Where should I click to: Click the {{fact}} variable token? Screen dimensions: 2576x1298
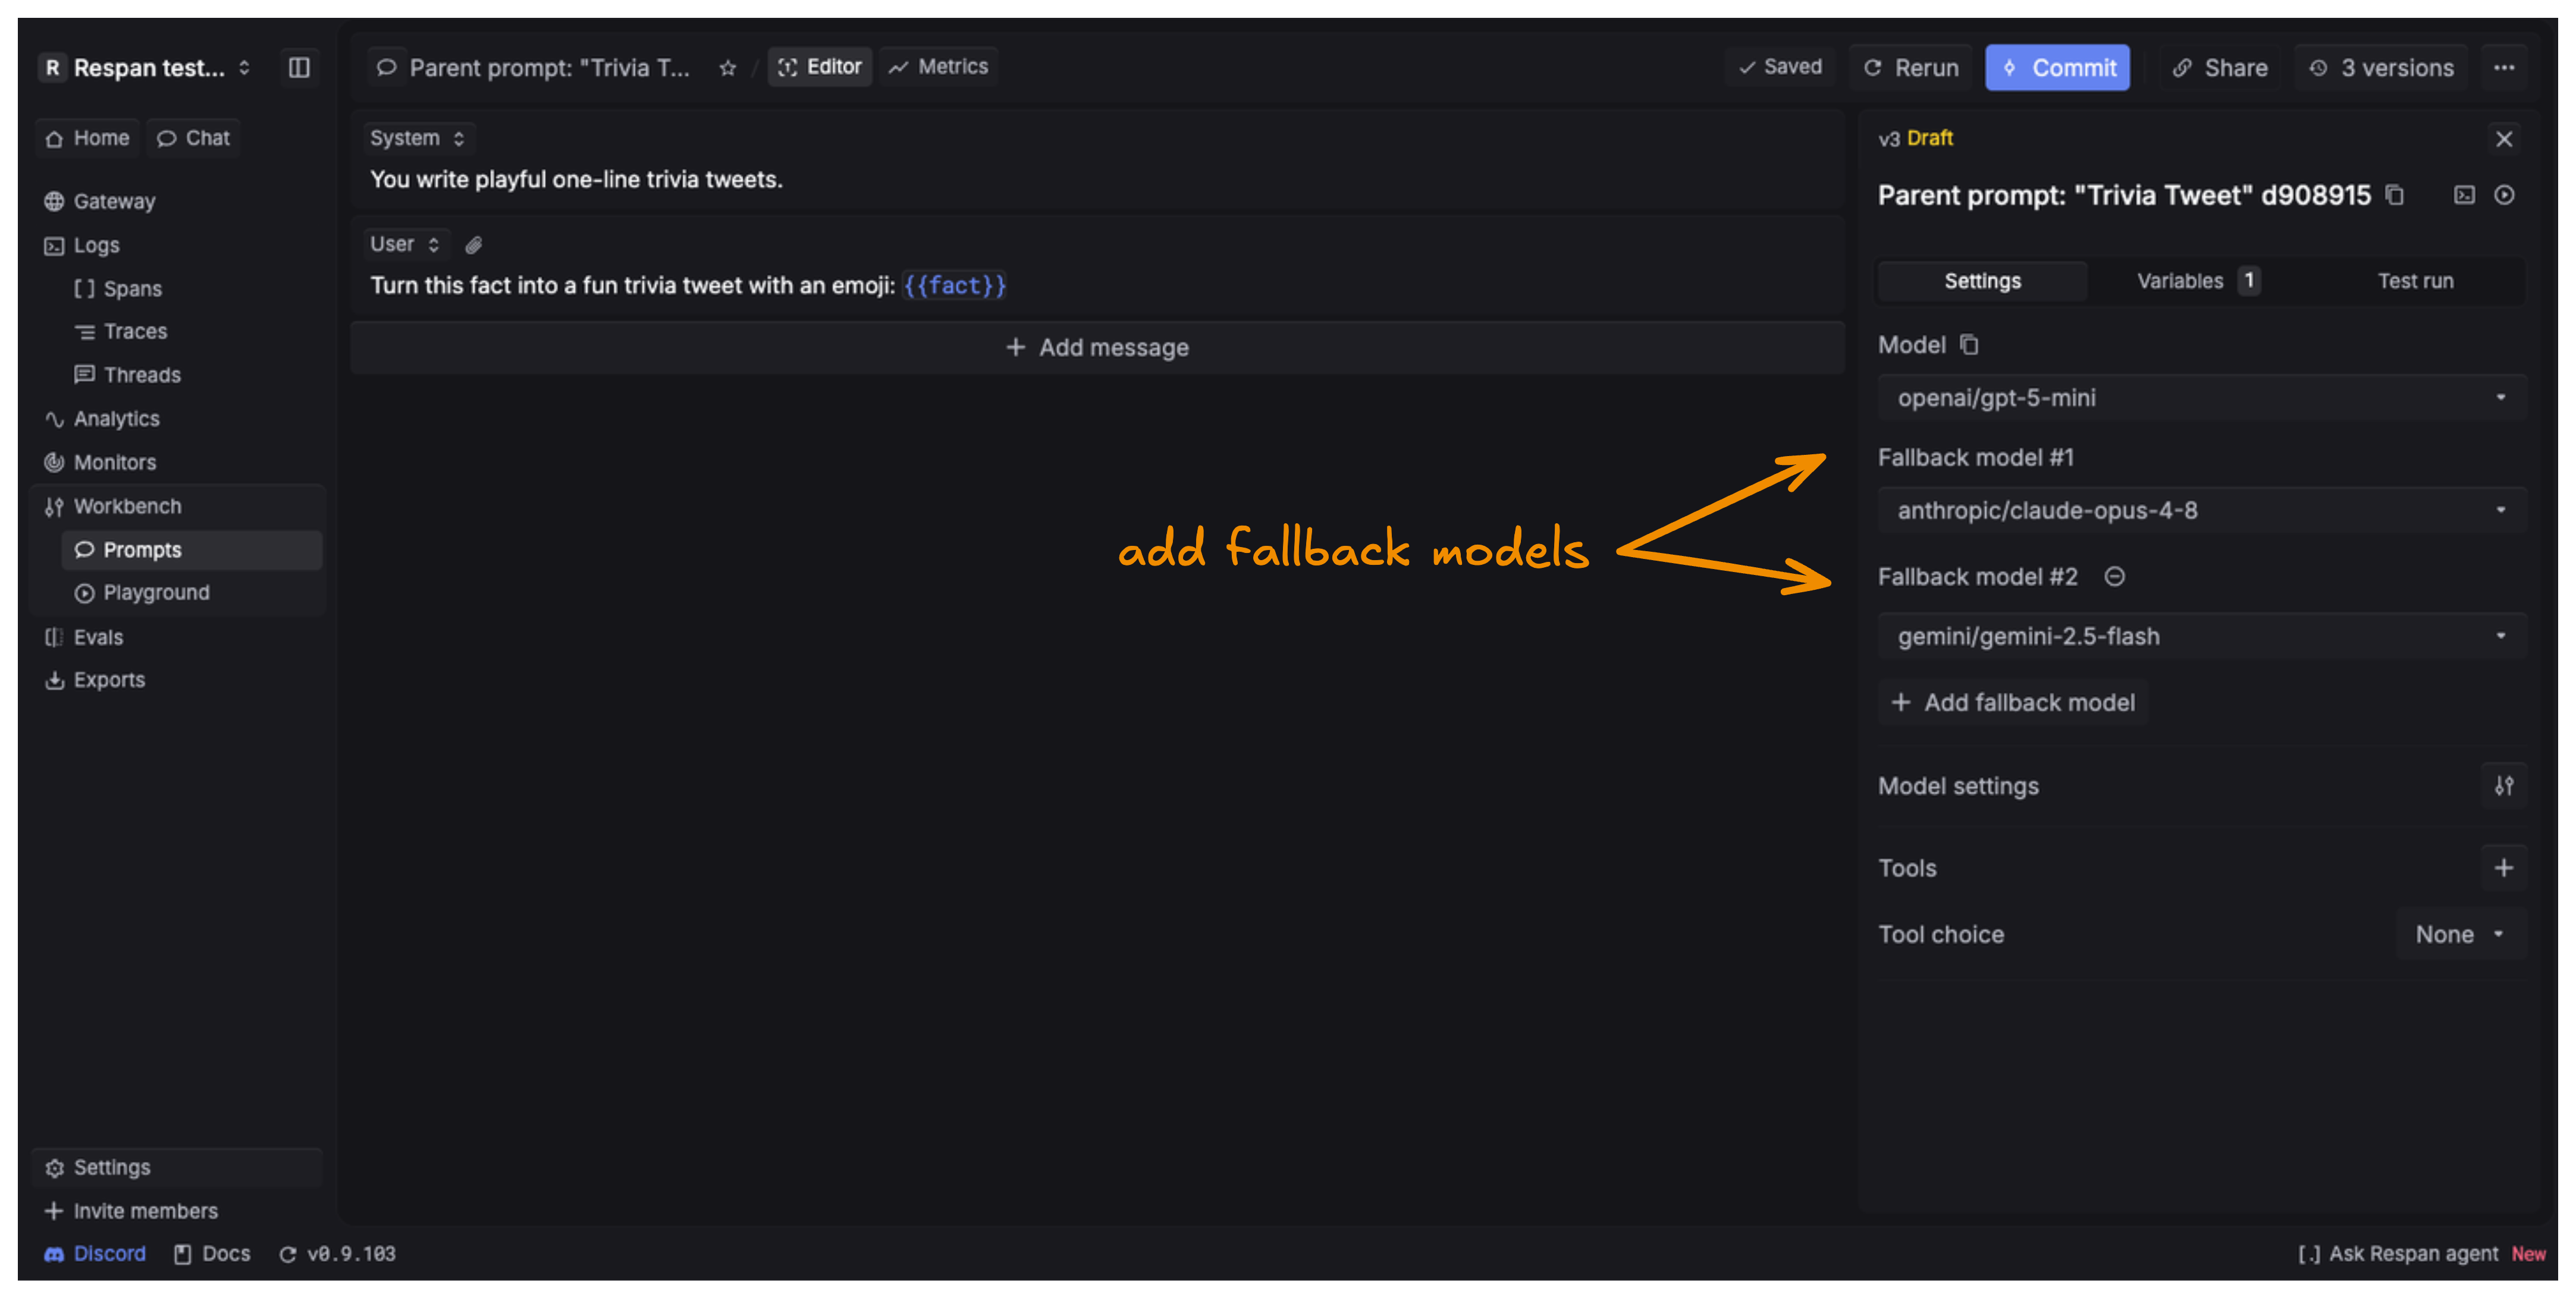[x=954, y=286]
